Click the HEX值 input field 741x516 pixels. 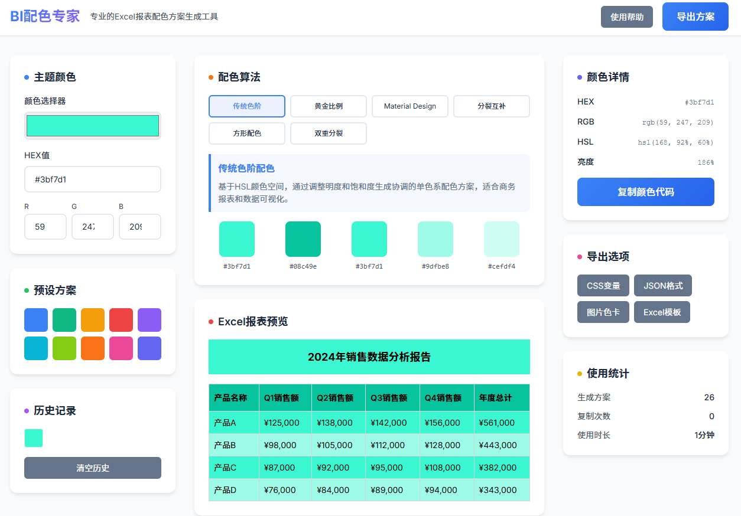(93, 179)
